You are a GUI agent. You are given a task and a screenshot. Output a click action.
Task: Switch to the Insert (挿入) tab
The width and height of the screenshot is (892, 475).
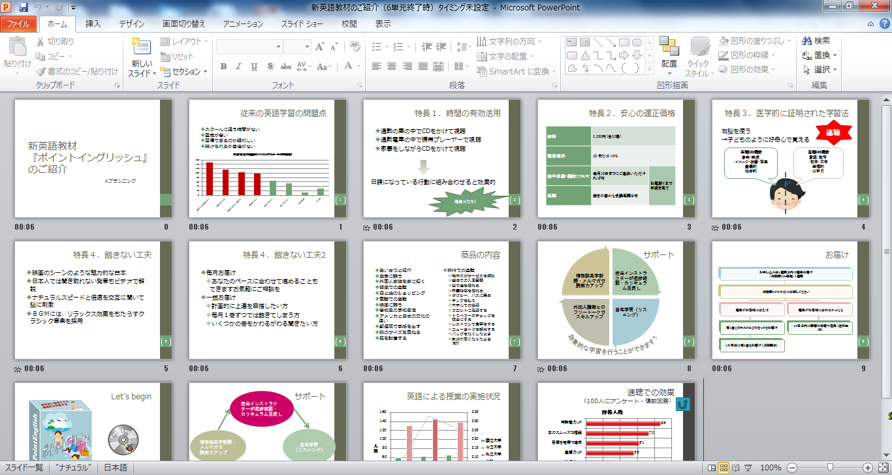pyautogui.click(x=93, y=24)
